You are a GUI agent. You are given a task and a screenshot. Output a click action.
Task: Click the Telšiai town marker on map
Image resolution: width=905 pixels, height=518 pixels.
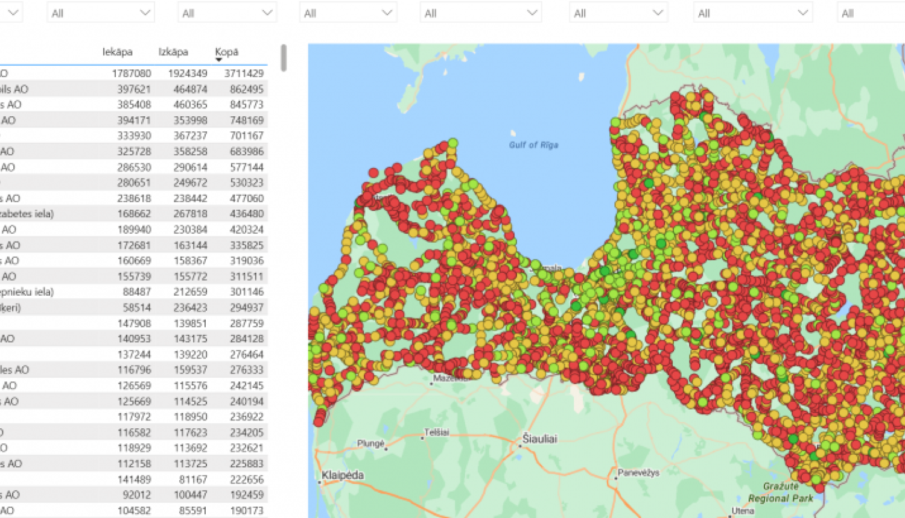pos(422,438)
